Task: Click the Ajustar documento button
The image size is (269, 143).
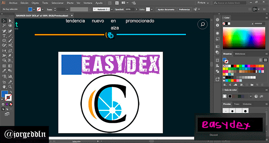Action: tap(166, 10)
